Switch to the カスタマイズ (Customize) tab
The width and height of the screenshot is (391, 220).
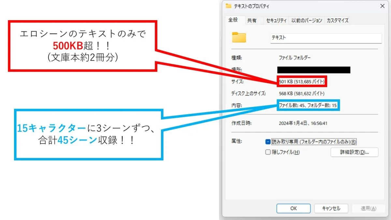[338, 20]
